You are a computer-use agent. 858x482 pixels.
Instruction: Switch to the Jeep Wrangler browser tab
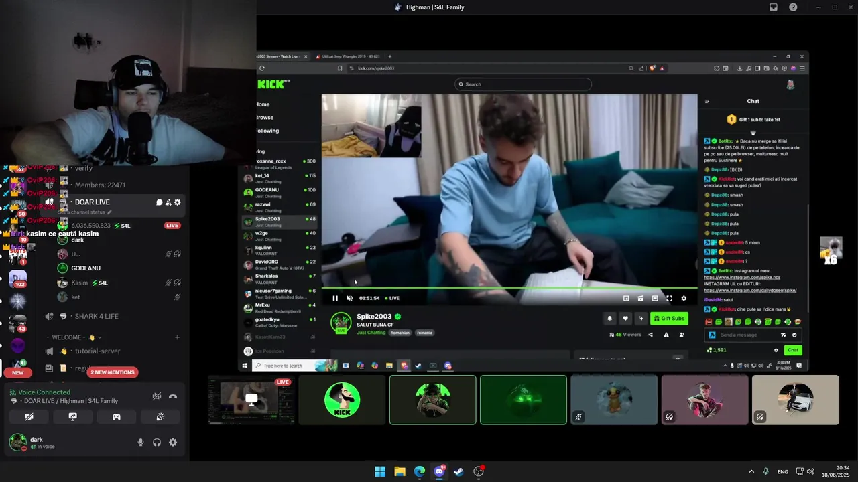coord(349,56)
